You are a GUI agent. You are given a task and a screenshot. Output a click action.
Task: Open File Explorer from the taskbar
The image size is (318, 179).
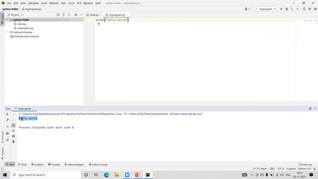[117, 175]
